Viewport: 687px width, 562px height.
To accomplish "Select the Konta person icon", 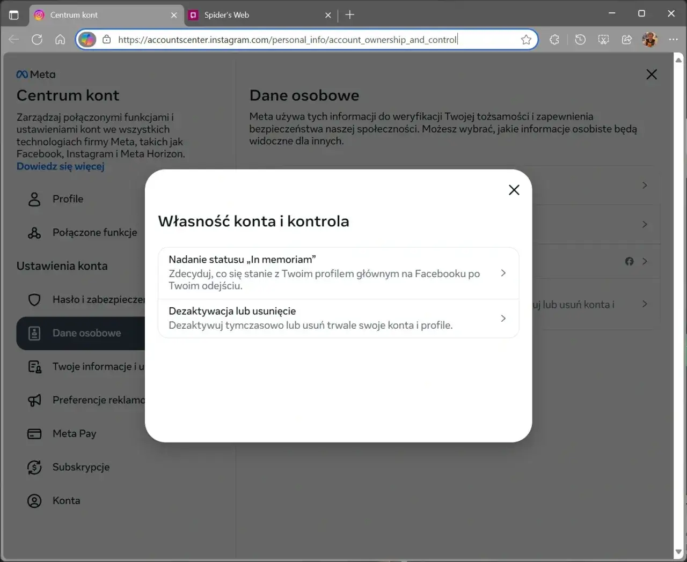I will pos(34,500).
